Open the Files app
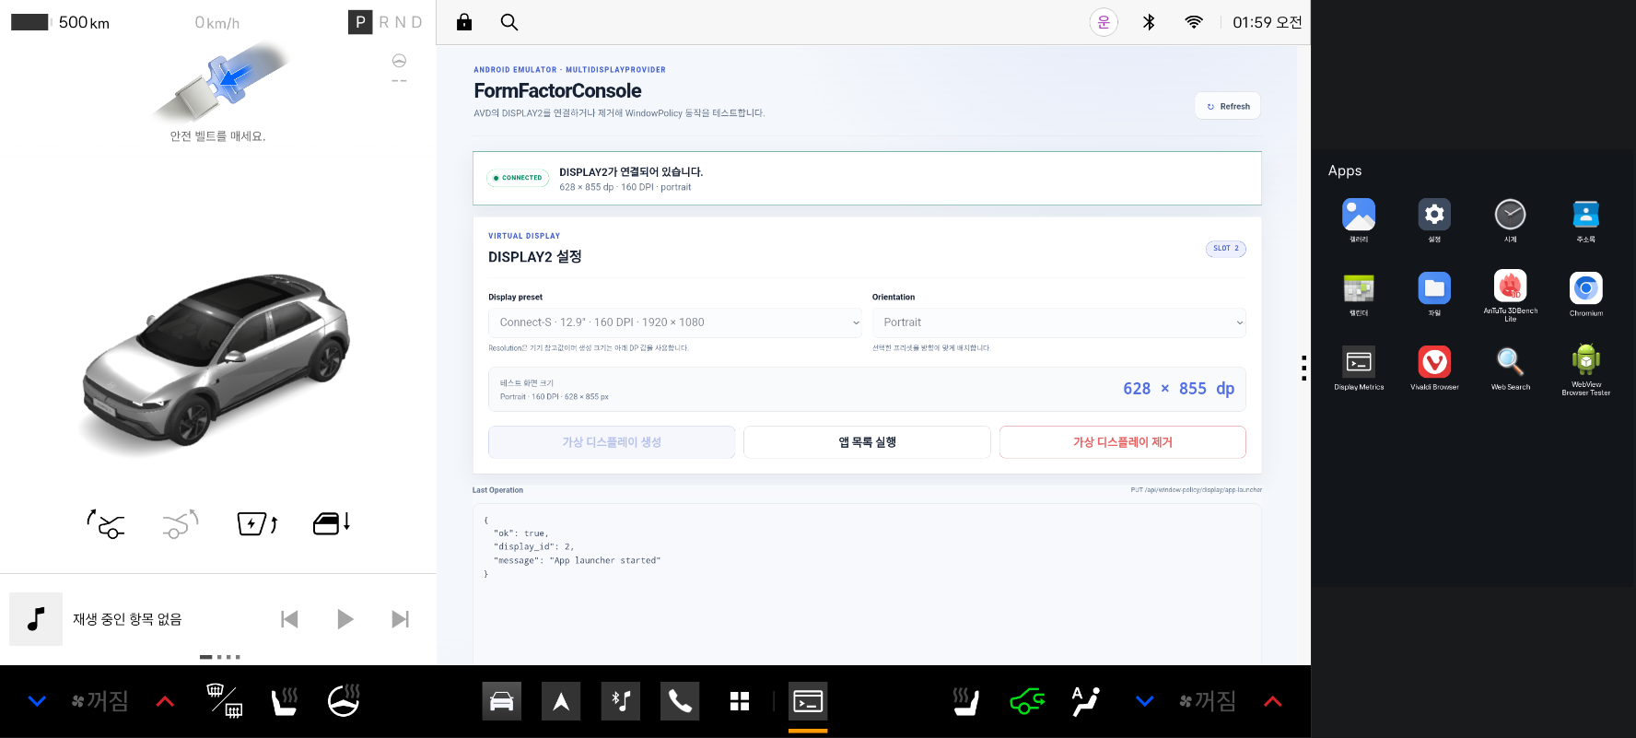1636x738 pixels. (x=1434, y=288)
